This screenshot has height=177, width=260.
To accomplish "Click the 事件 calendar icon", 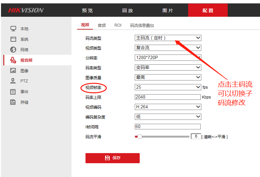I will pyautogui.click(x=13, y=92).
